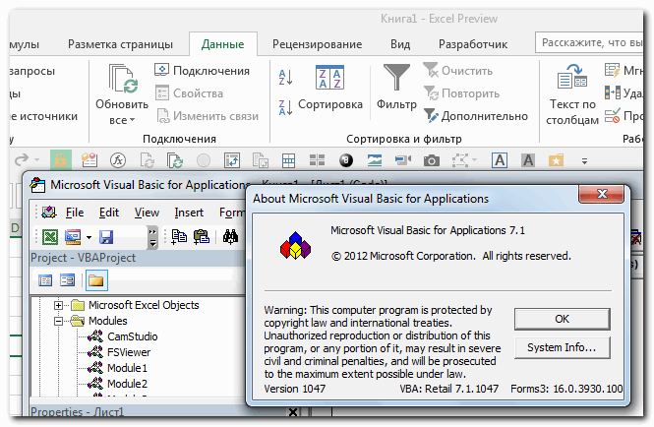
Task: Click the View Object icon in Project pane
Action: point(67,280)
